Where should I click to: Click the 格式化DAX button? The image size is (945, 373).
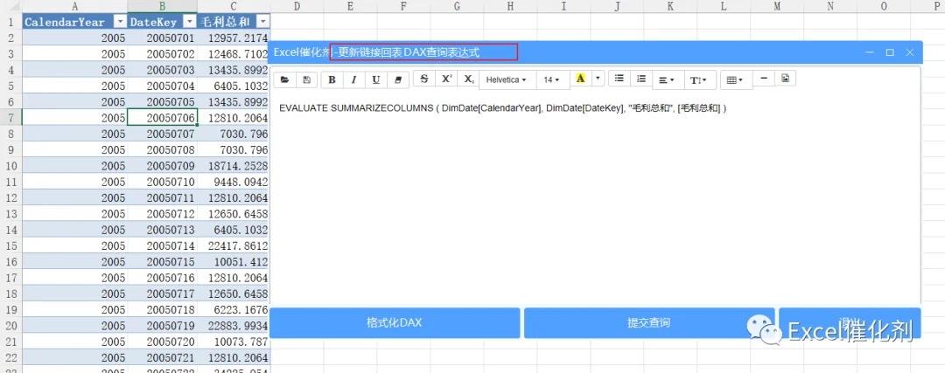[394, 322]
